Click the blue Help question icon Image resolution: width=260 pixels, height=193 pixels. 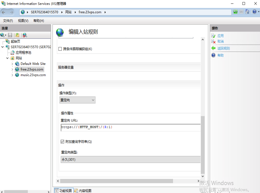point(213,55)
